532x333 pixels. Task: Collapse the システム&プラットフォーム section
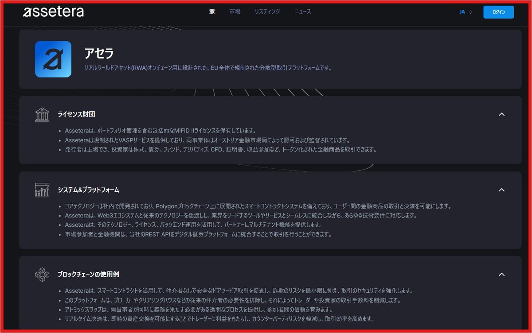[x=501, y=190]
